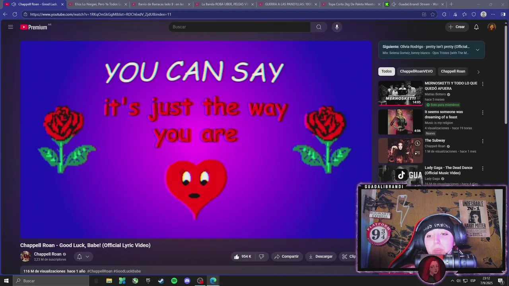The height and width of the screenshot is (286, 509).
Task: Open options for Lady Gaga video
Action: click(483, 168)
